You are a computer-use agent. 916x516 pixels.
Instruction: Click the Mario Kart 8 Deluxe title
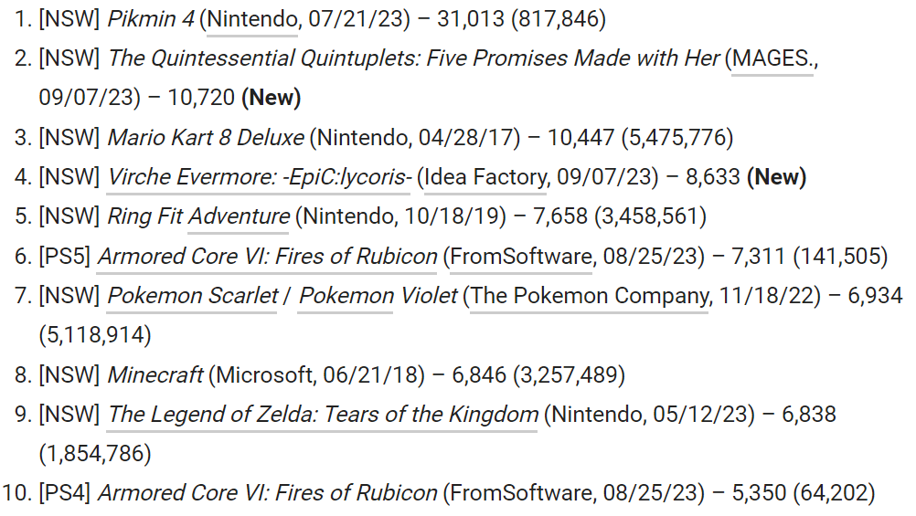tap(206, 138)
